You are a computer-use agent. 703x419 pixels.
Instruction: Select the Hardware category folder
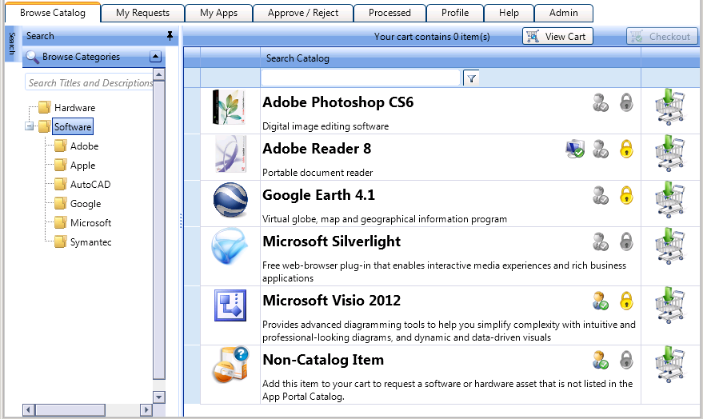tap(74, 108)
